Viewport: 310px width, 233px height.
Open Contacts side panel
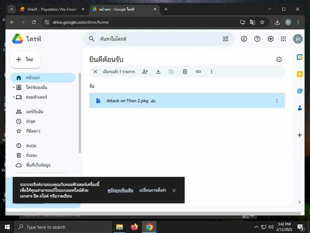pos(299,108)
